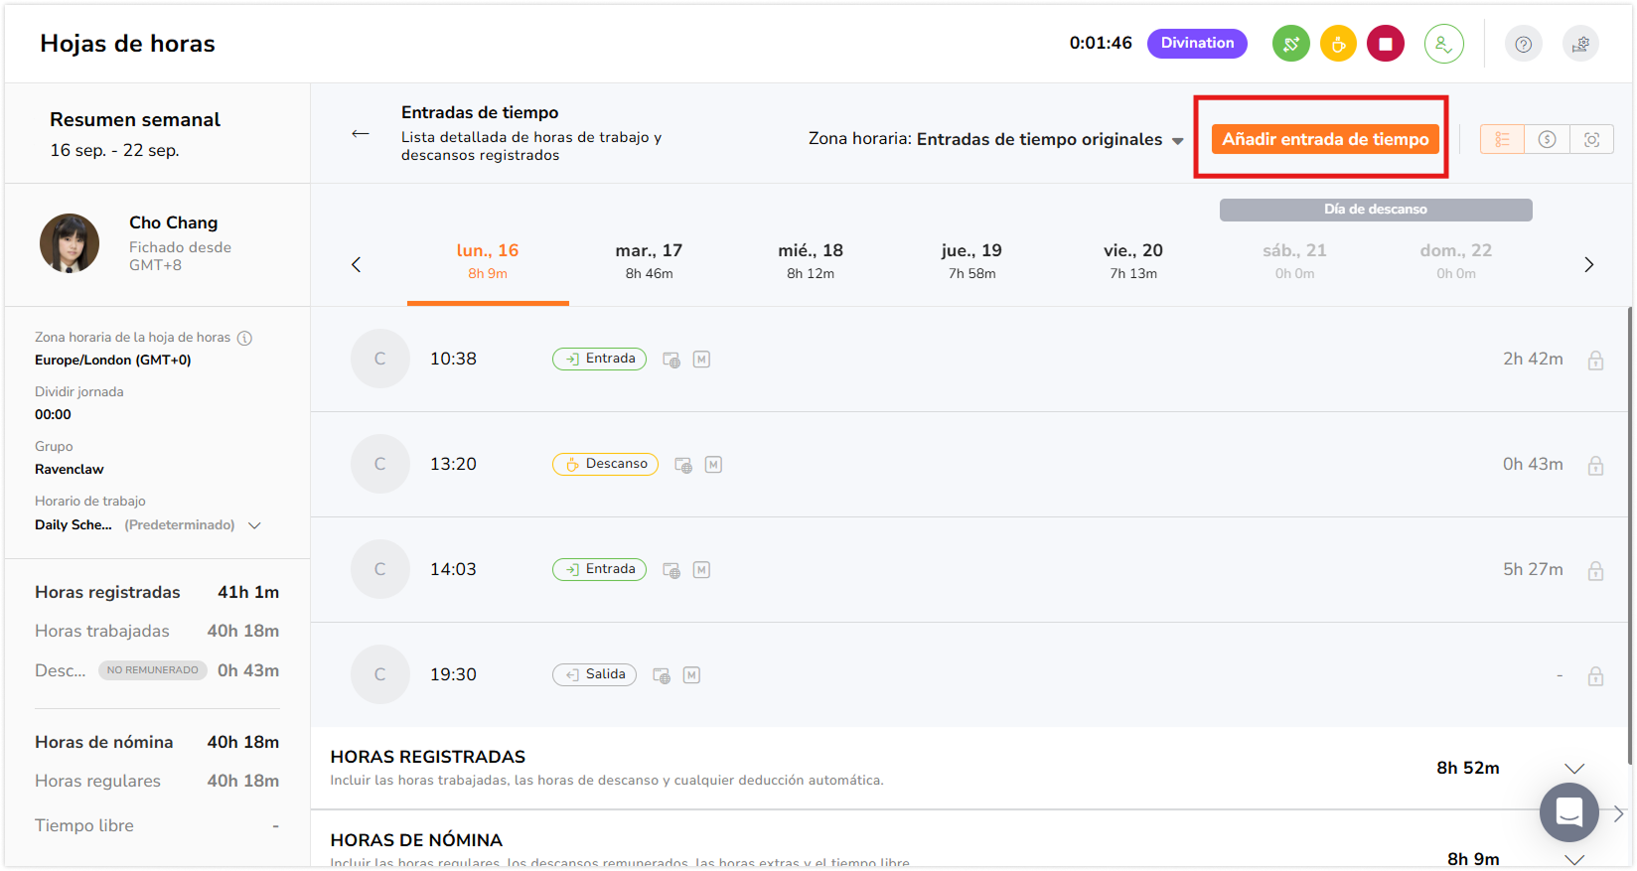Click the M badge on 19:30 row

pos(691,675)
